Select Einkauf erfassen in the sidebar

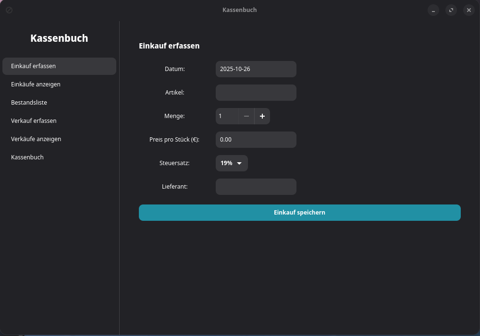(x=59, y=66)
